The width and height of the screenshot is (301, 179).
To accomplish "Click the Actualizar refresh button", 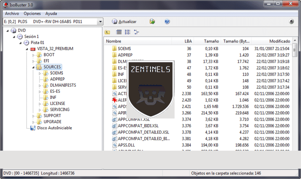I will pos(124,21).
